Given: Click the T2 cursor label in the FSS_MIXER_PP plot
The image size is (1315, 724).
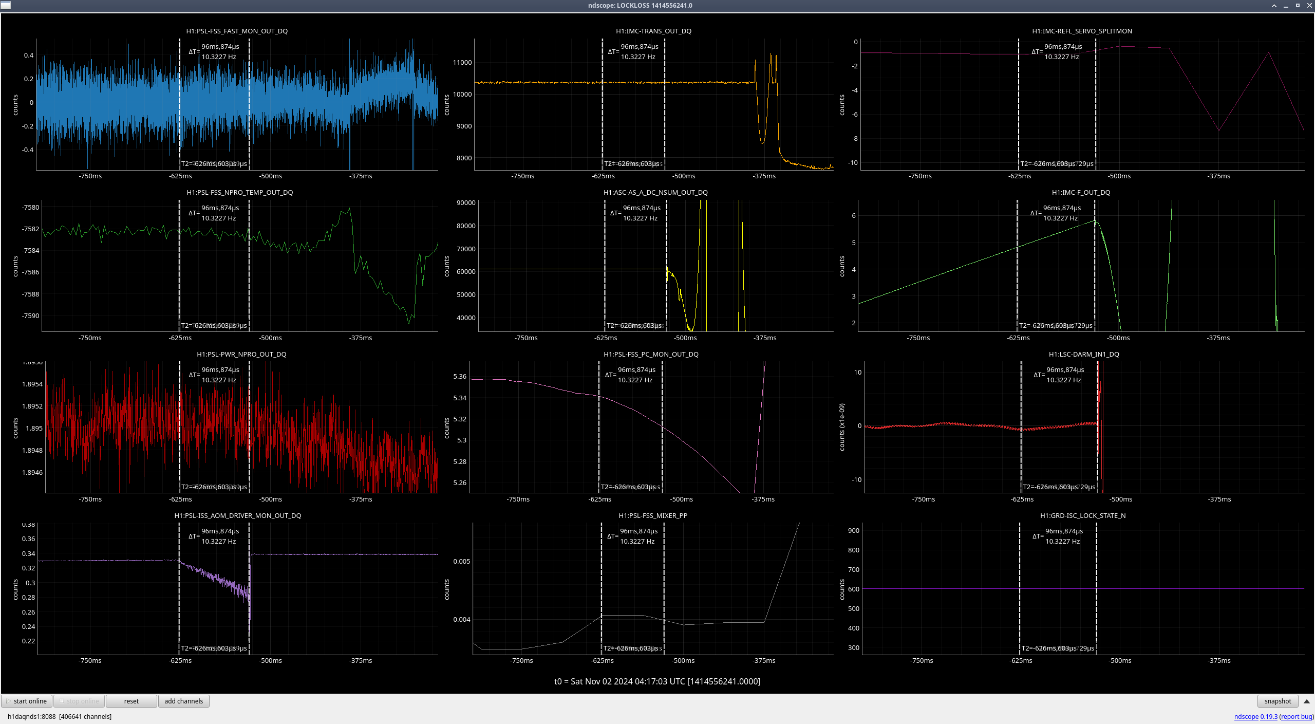Looking at the screenshot, I should [x=632, y=648].
